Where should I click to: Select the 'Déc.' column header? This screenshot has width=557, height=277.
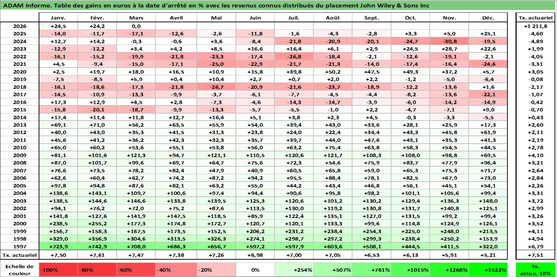pyautogui.click(x=488, y=18)
